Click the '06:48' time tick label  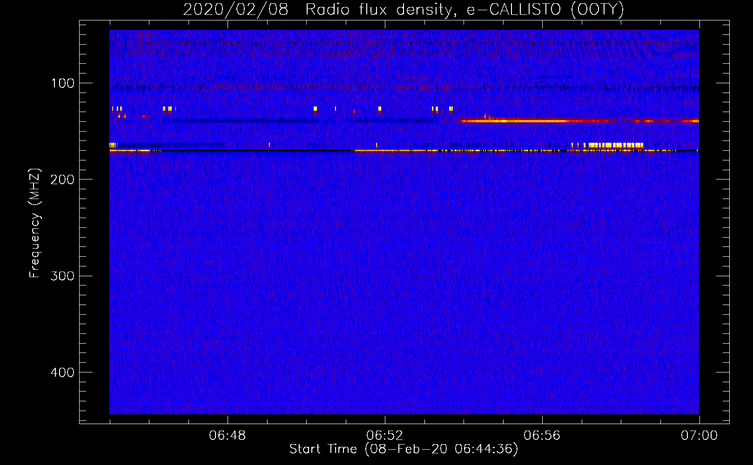click(228, 436)
